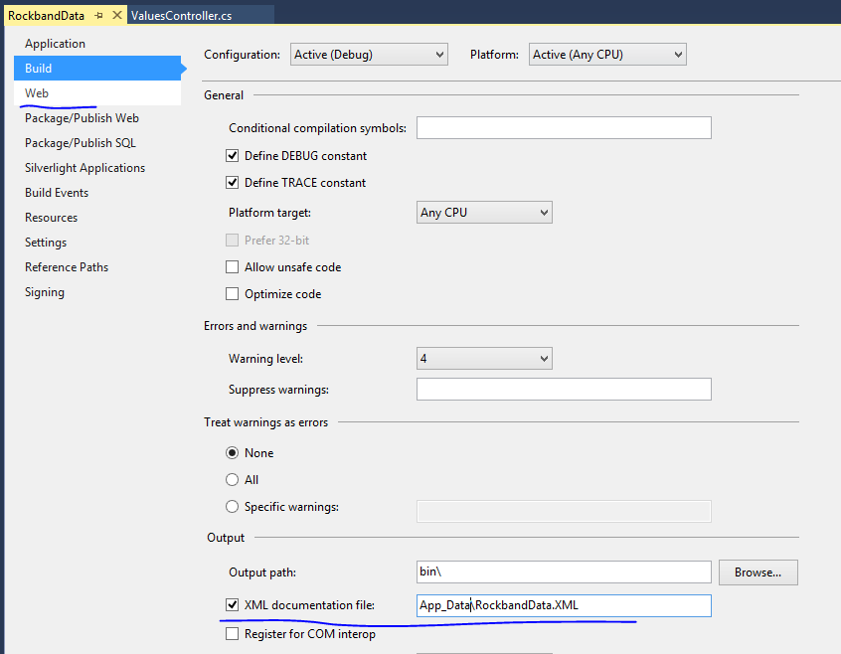
Task: Enable the Optimize code checkbox
Action: [233, 294]
